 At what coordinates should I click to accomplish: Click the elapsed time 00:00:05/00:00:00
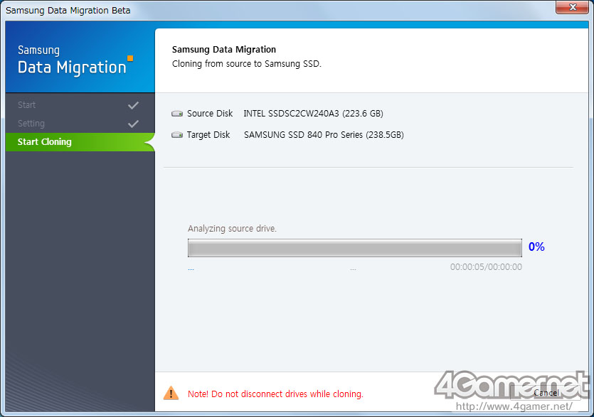point(486,267)
